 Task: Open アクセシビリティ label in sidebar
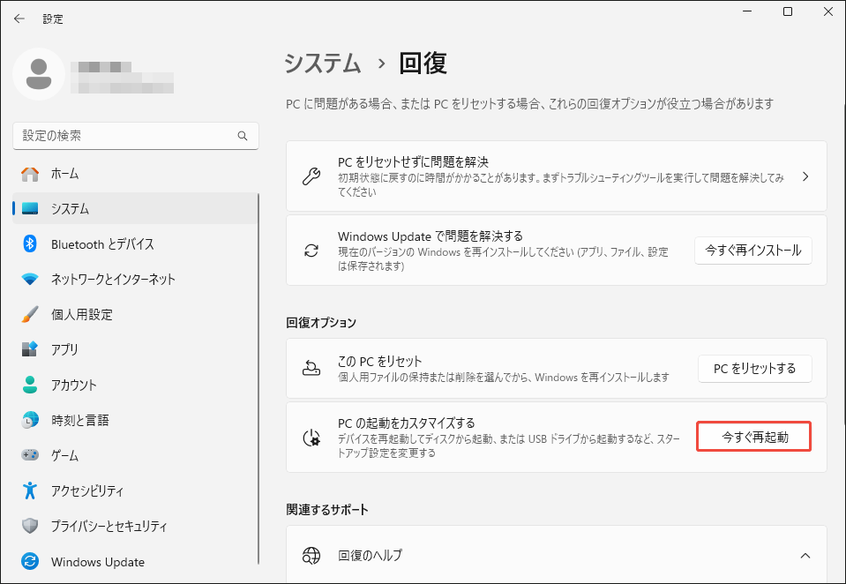87,490
